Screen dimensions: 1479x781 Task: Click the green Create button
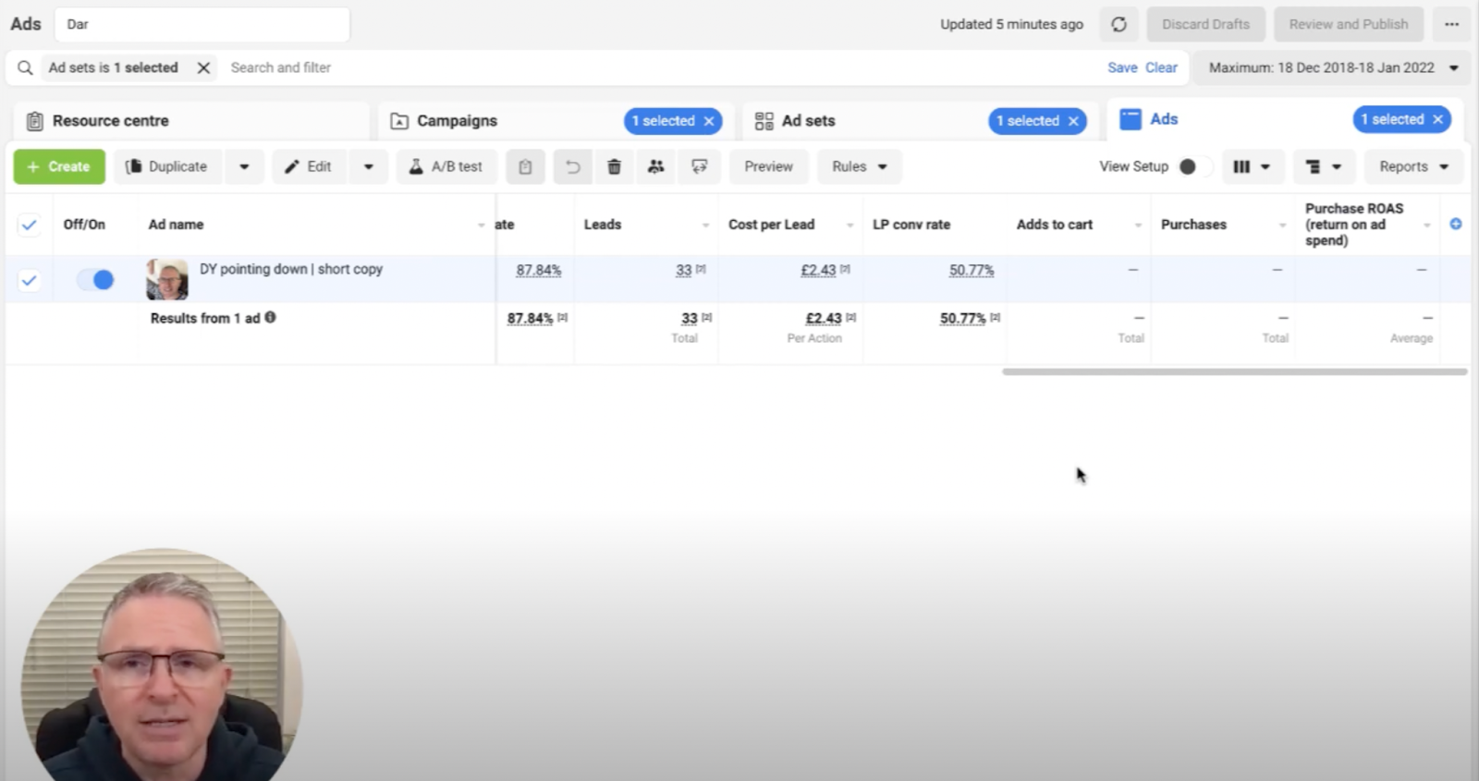pos(59,166)
